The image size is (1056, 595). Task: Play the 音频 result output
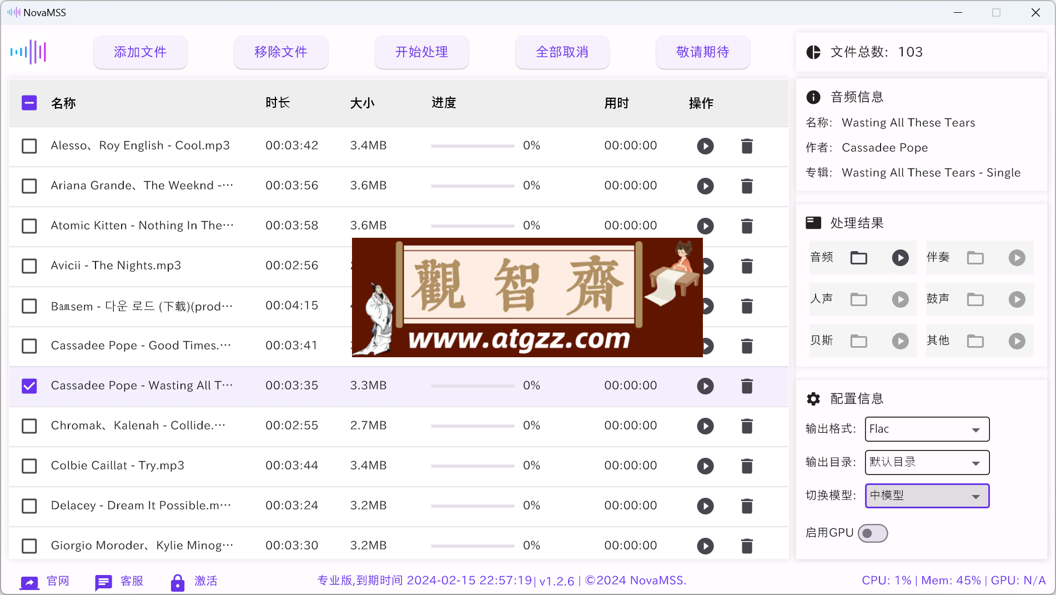click(x=900, y=258)
